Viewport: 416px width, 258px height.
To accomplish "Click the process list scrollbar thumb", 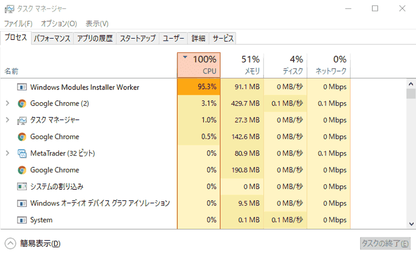I will click(x=411, y=94).
